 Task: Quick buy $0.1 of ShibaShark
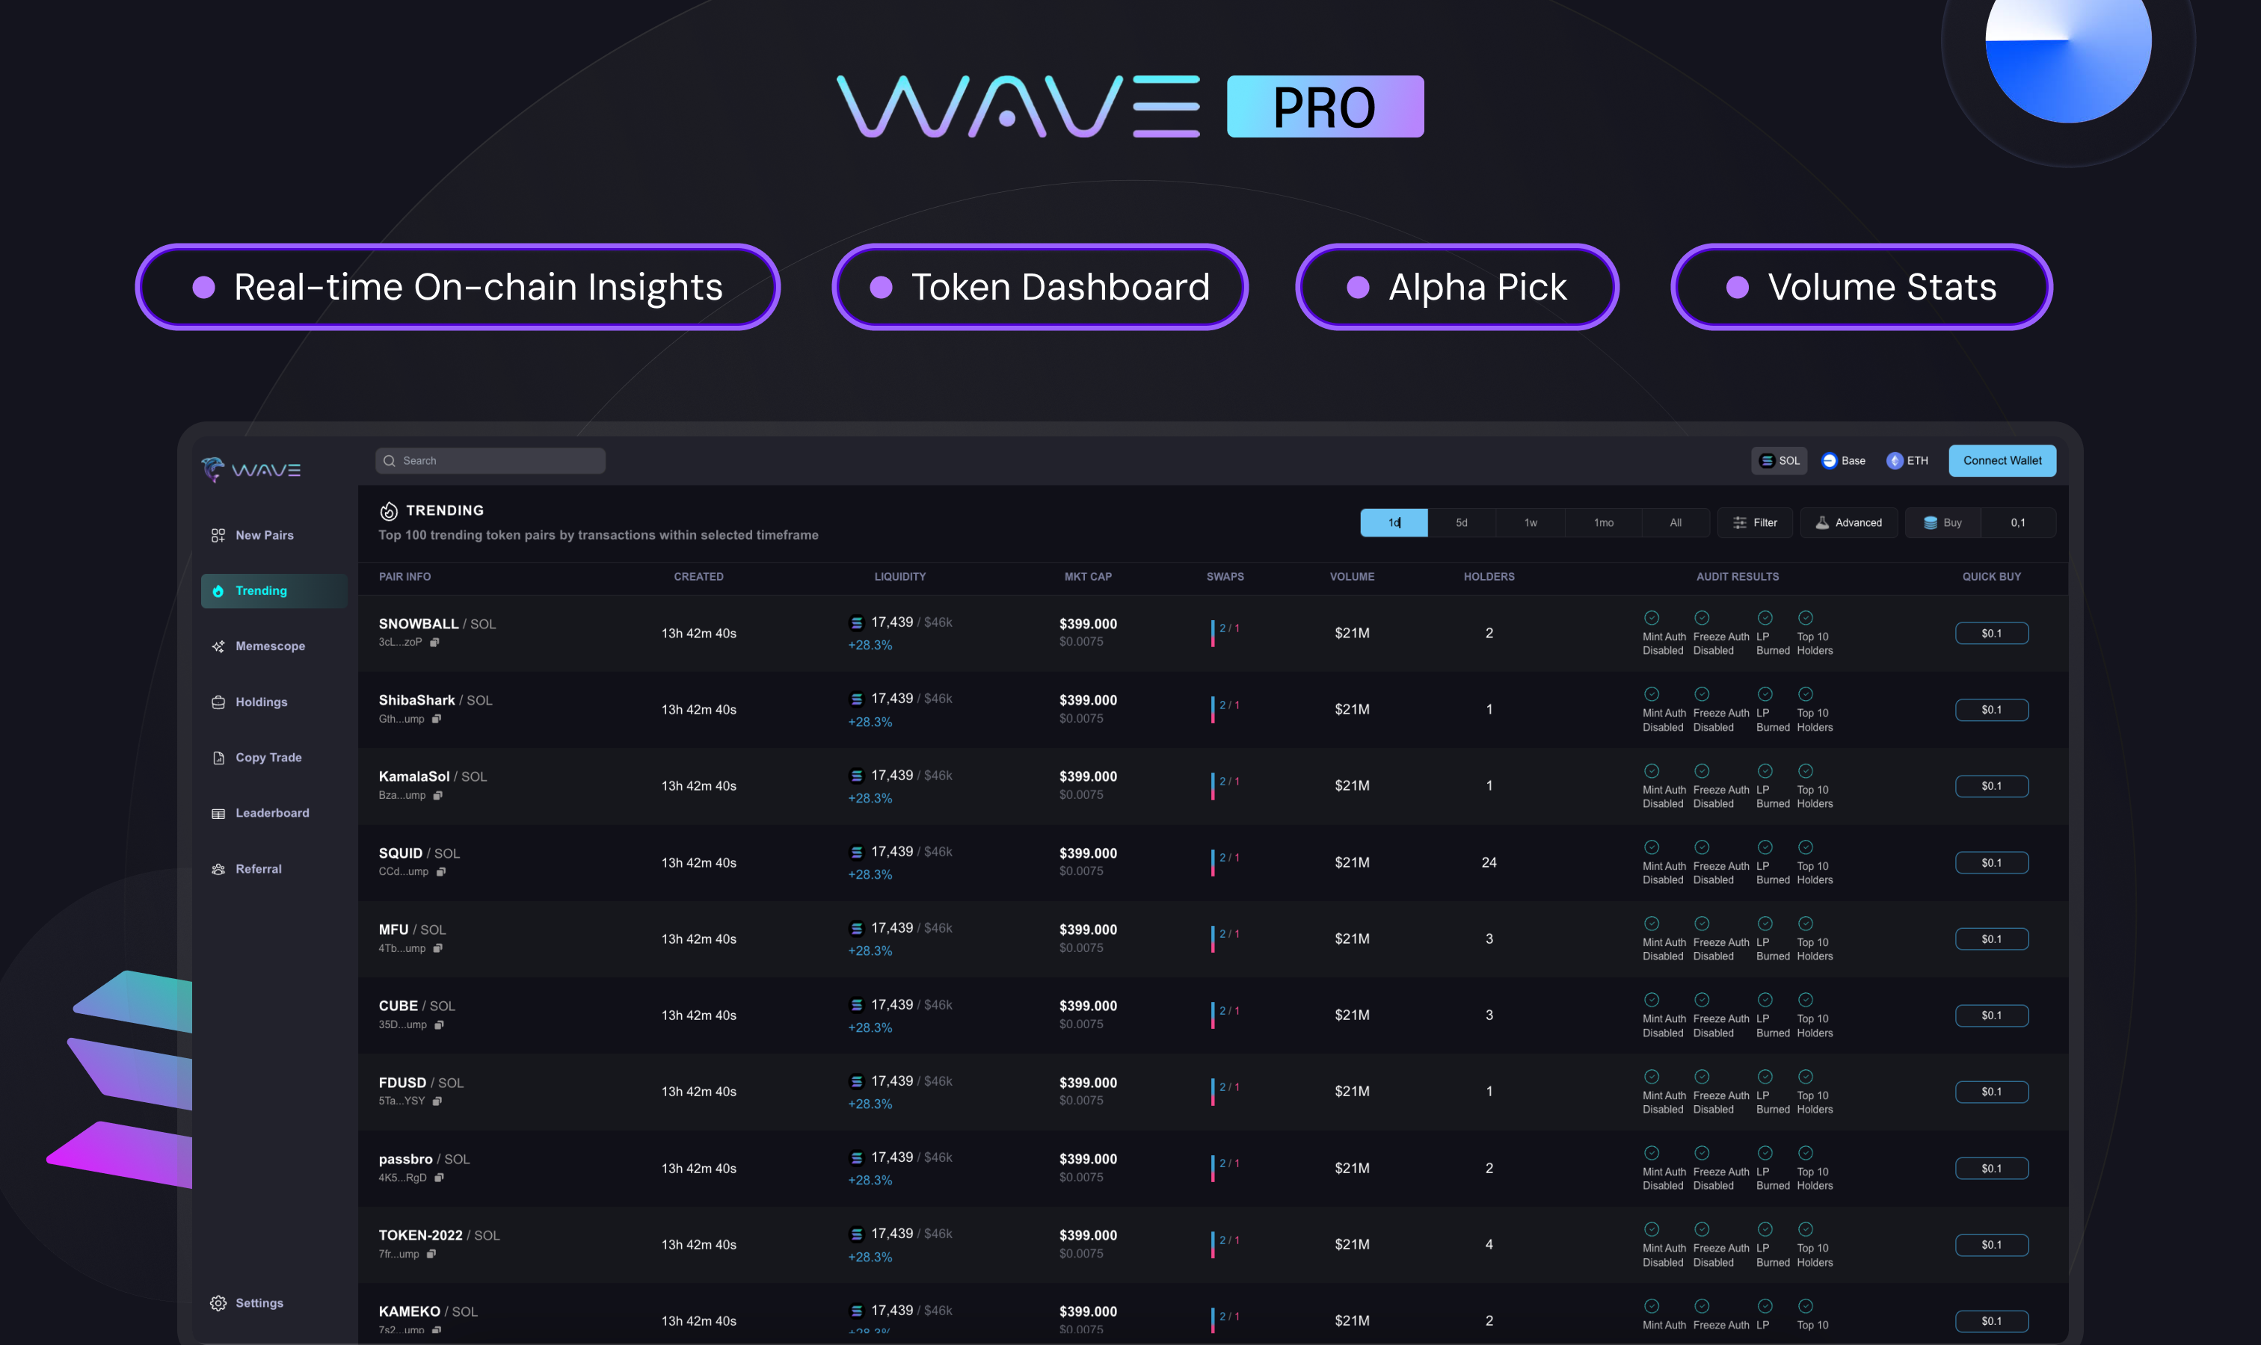point(1992,710)
